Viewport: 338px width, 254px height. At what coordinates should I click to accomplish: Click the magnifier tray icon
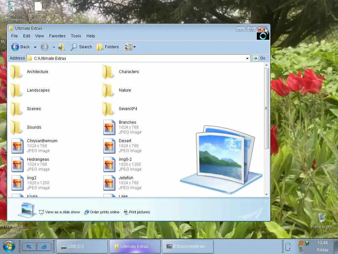coord(300,243)
